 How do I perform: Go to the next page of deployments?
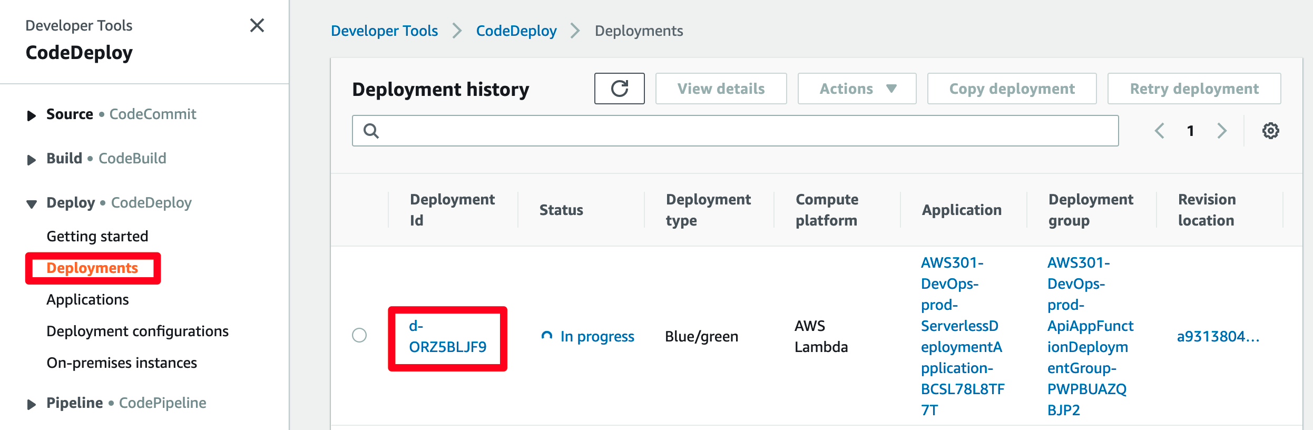(x=1222, y=131)
